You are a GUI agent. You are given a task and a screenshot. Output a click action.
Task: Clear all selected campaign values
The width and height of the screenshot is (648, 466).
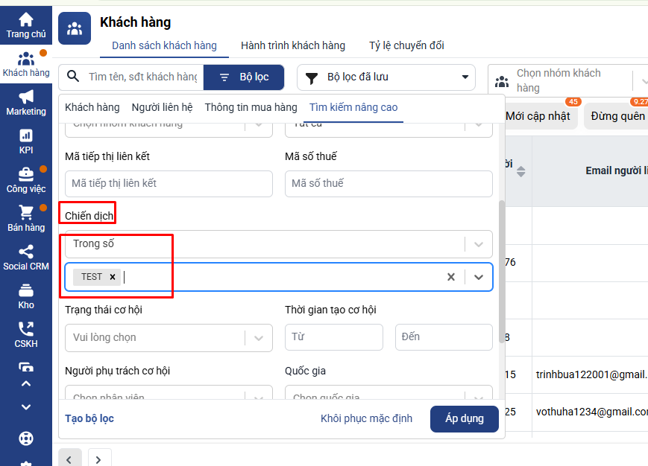point(450,277)
